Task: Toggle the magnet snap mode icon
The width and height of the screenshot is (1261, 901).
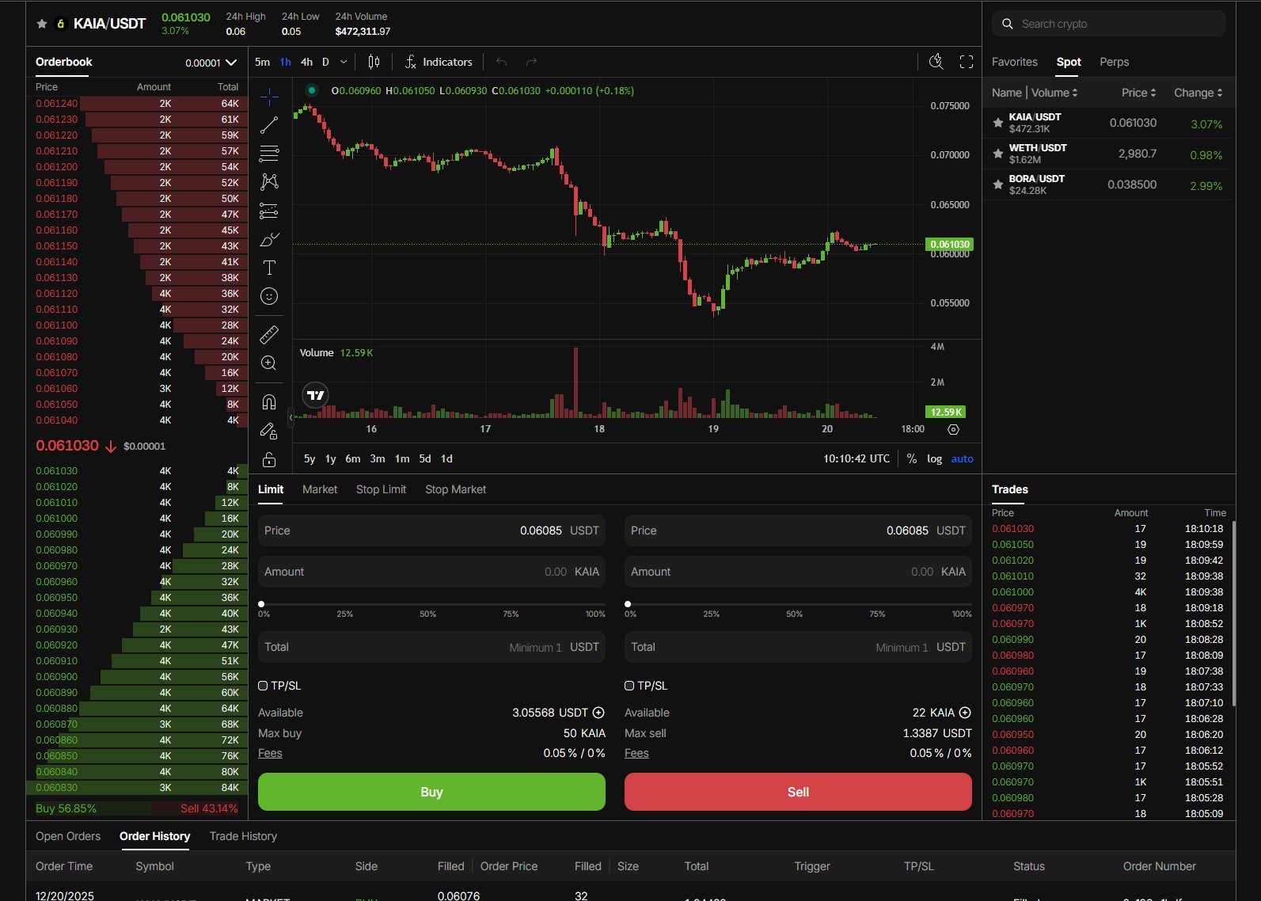Action: pyautogui.click(x=269, y=402)
